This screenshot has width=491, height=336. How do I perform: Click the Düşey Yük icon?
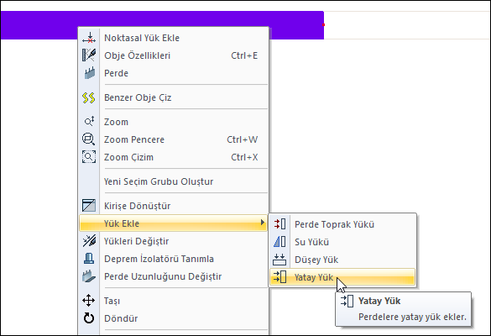(279, 260)
